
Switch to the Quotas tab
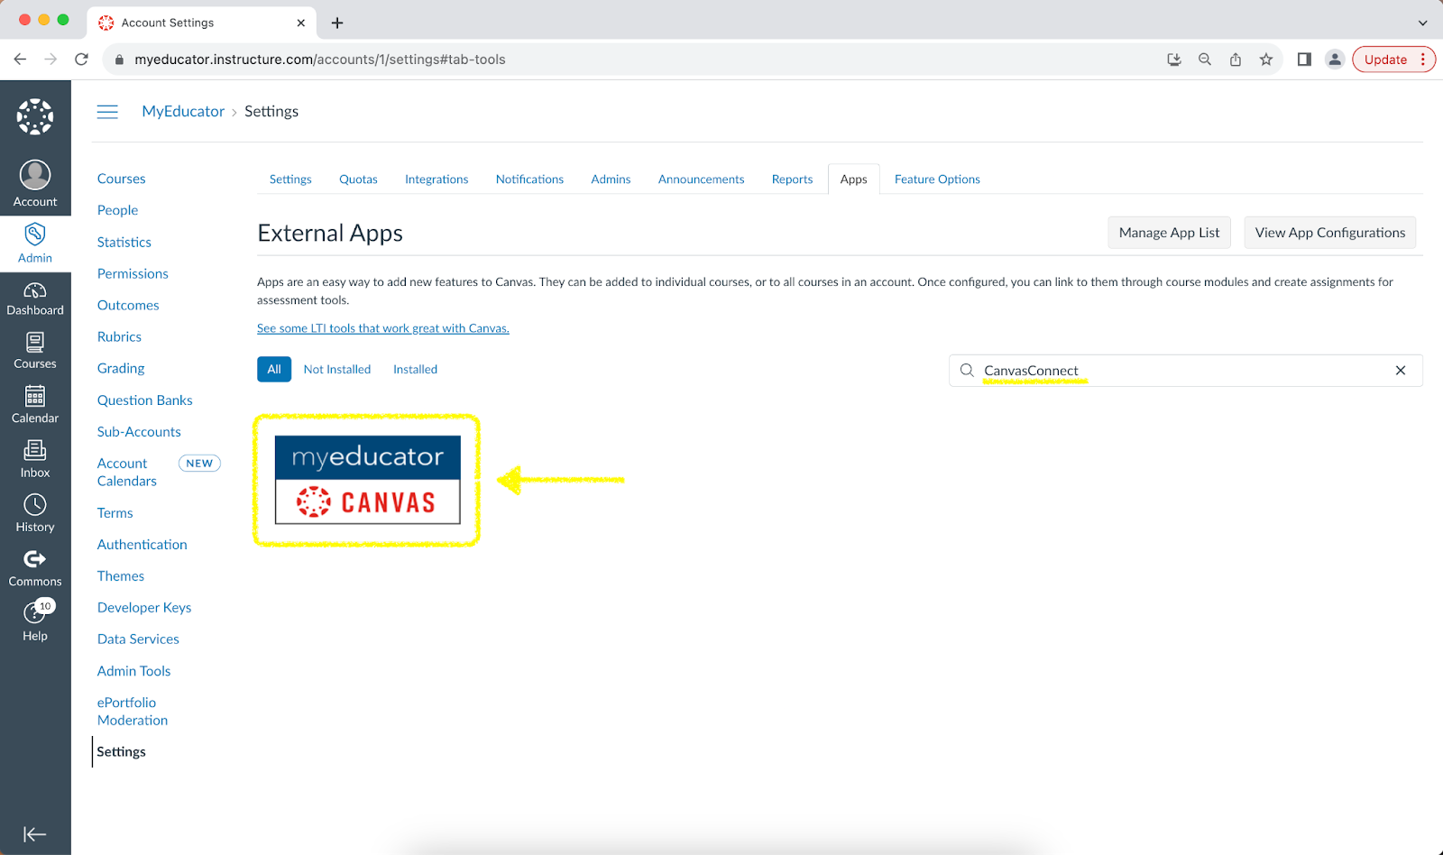(x=358, y=179)
